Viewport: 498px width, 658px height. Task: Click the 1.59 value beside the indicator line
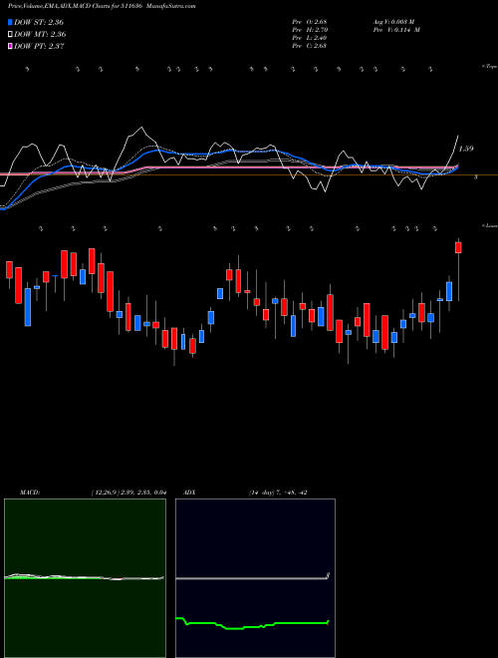pyautogui.click(x=466, y=149)
